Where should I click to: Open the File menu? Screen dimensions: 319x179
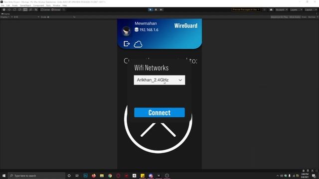[x=2, y=5]
